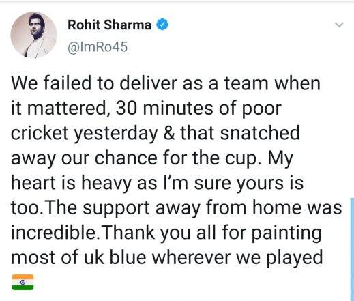Expand the tweet options chevron
The width and height of the screenshot is (354, 301).
pos(339,25)
